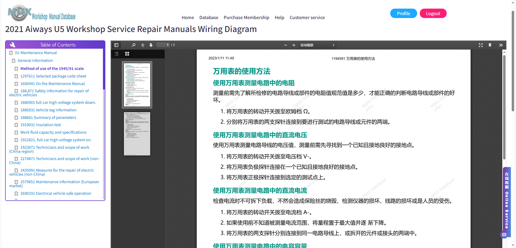This screenshot has width=516, height=248.
Task: Go to Purchase Membership page
Action: point(246,17)
